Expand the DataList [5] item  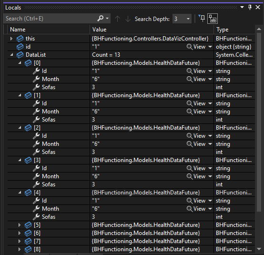click(20, 225)
